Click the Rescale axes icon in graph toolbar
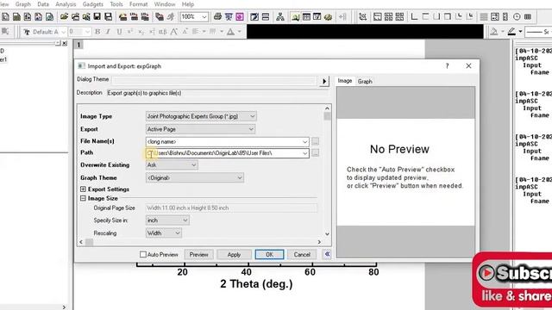Screen dimensions: 552x310 point(362,16)
